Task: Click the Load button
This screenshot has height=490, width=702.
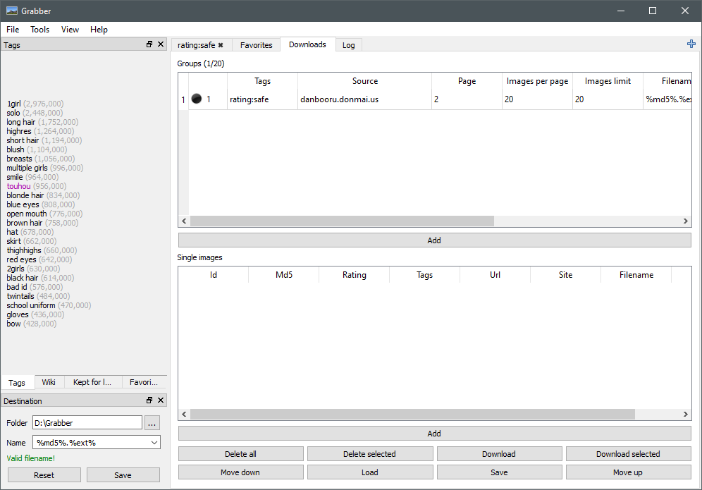Action: point(370,472)
